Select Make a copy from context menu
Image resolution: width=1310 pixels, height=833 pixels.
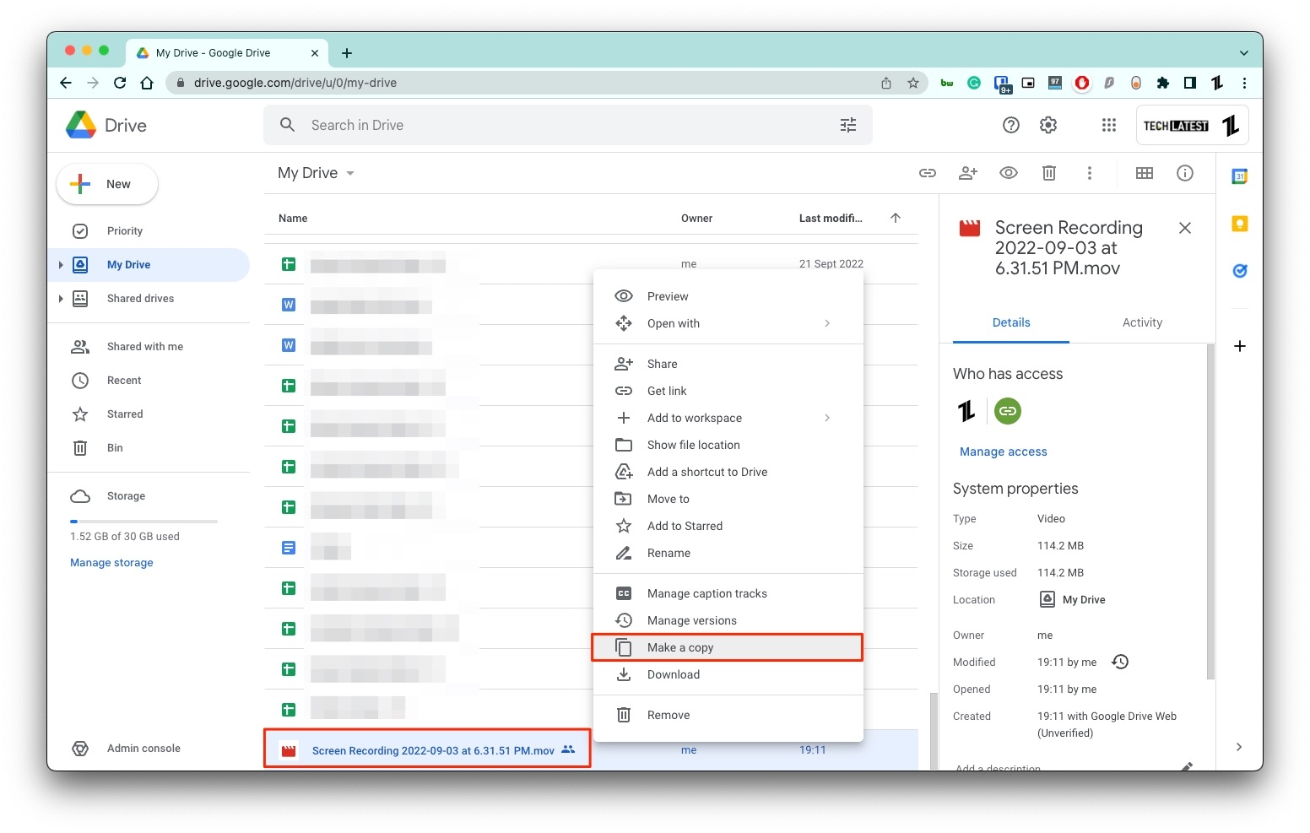pyautogui.click(x=679, y=647)
